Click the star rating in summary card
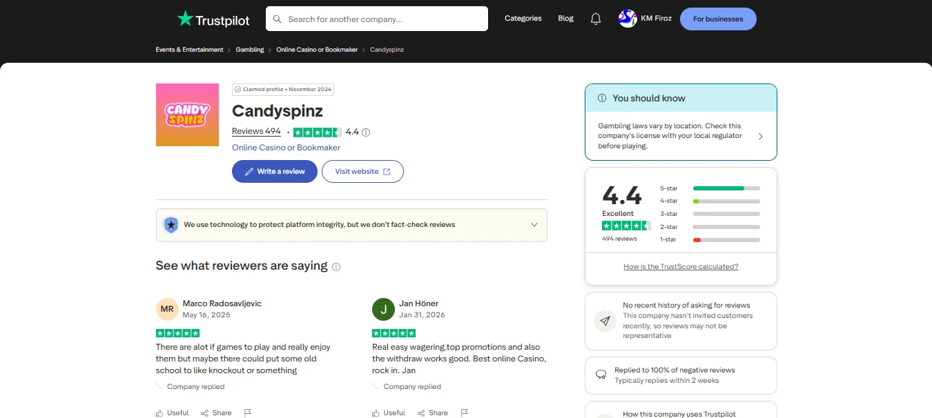The image size is (932, 418). click(x=626, y=226)
